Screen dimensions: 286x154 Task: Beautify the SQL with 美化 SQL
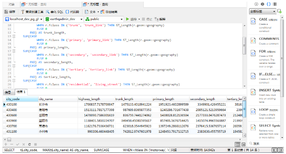point(55,12)
